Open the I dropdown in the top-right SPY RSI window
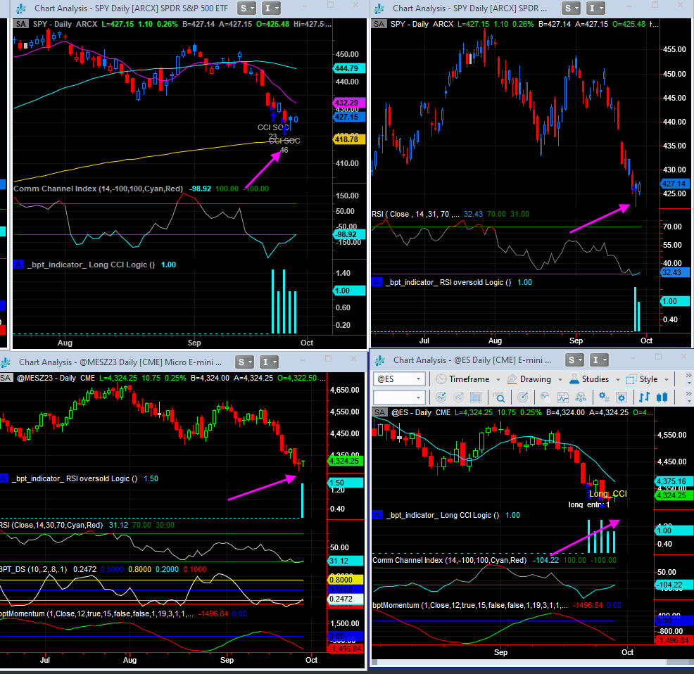This screenshot has height=674, width=694. tap(595, 8)
